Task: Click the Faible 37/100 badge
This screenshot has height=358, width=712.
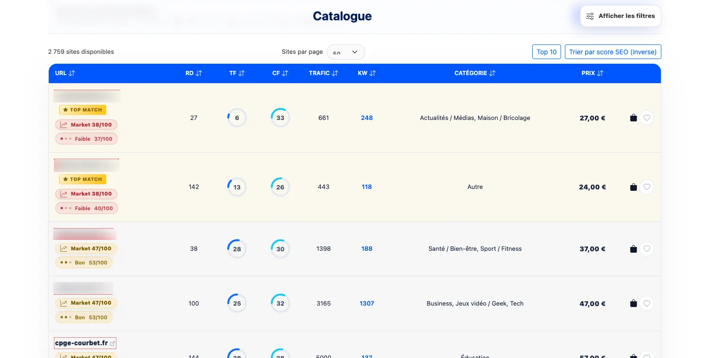Action: coord(87,139)
